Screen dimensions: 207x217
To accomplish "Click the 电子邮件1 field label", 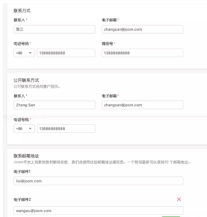I will click(x=22, y=171).
